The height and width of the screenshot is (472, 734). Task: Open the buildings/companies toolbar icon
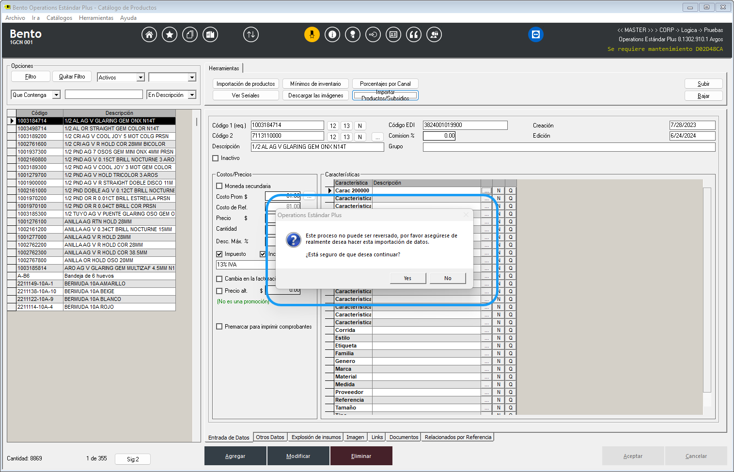(x=210, y=34)
